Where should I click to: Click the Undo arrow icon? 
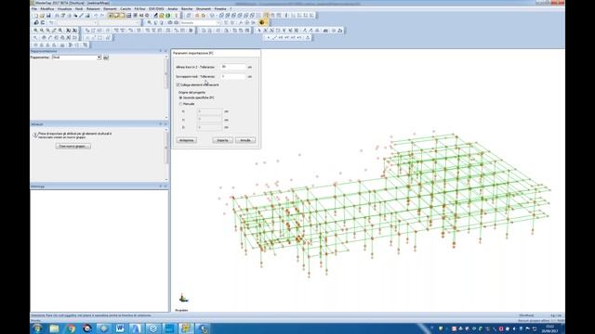point(96,16)
